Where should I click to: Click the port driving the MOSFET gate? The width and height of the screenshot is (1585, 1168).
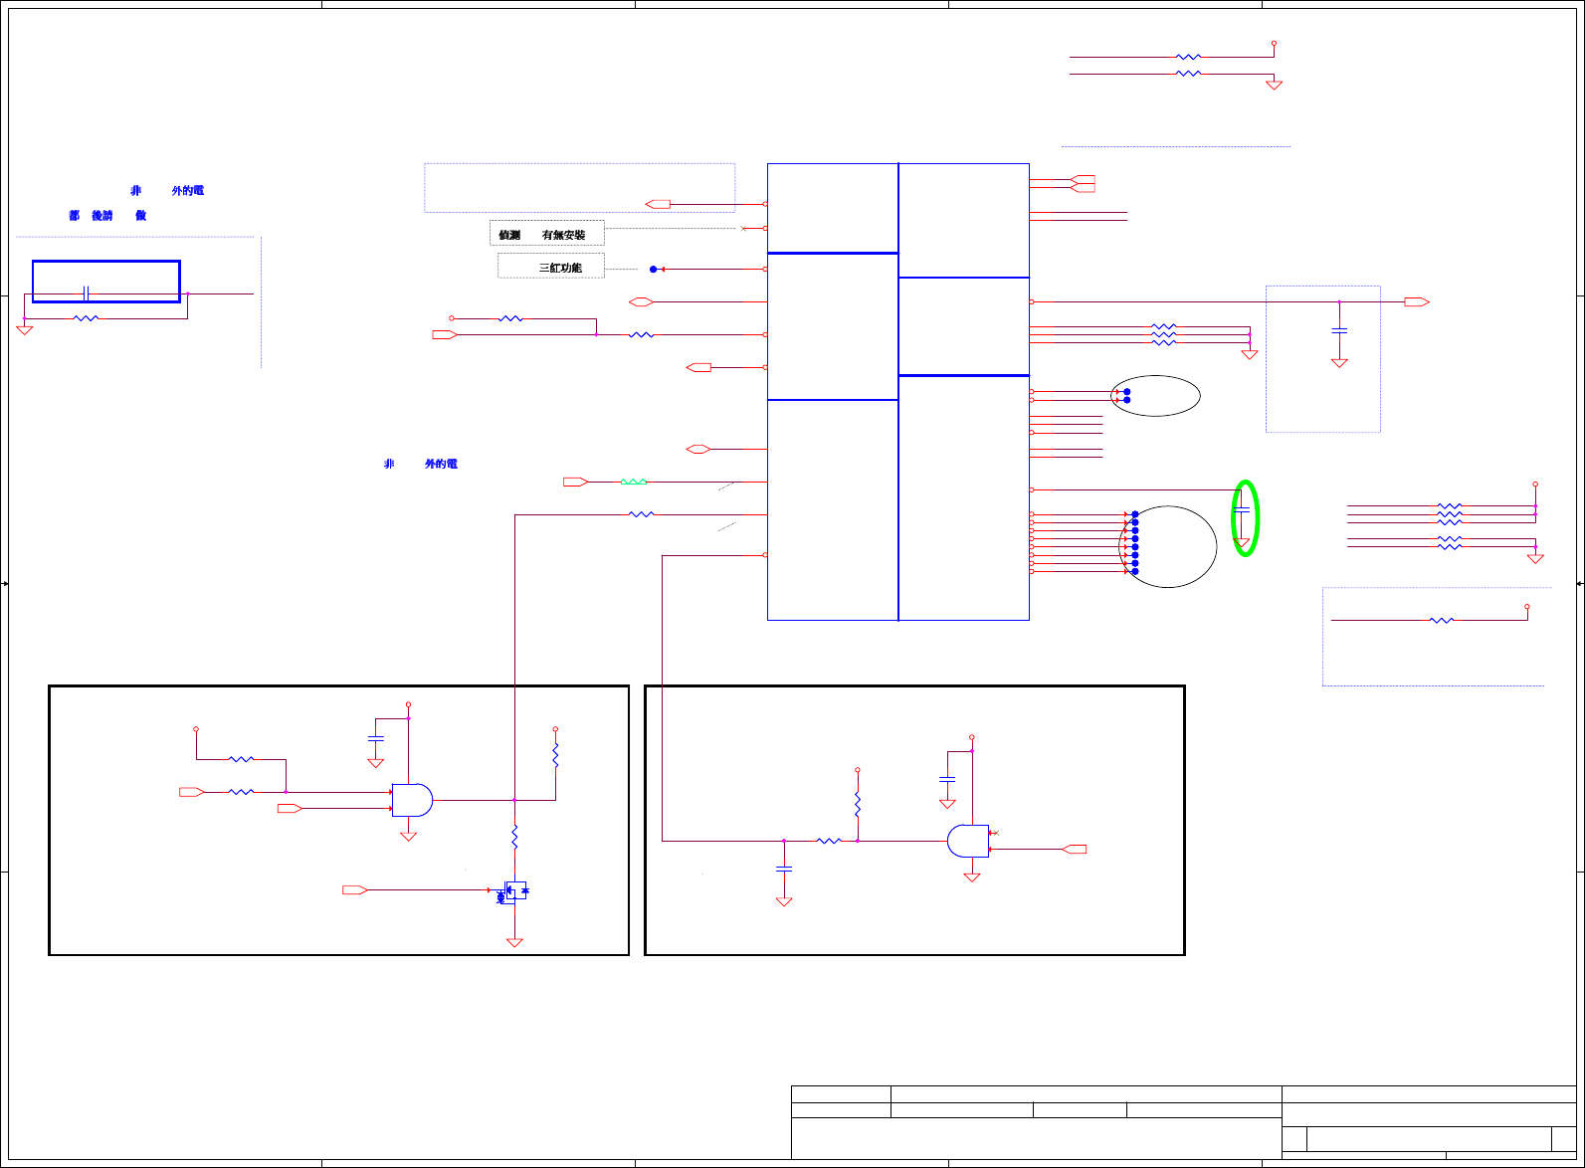tap(355, 889)
